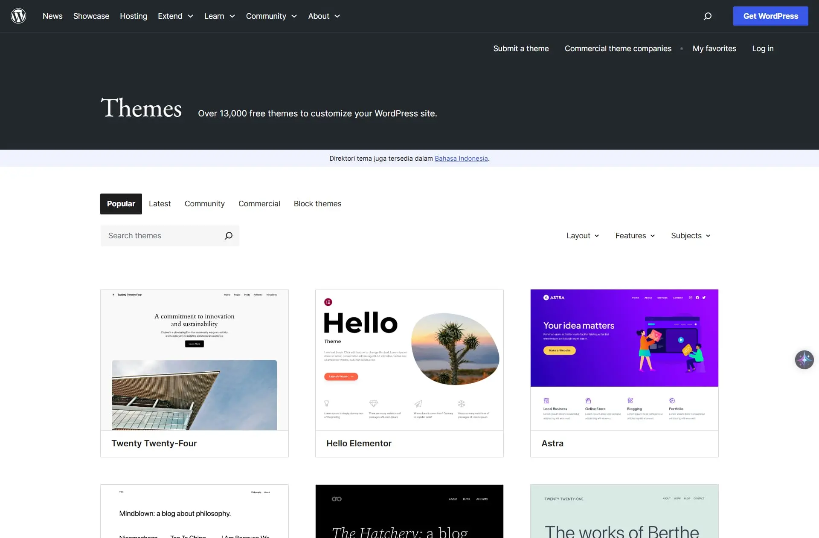This screenshot has width=819, height=538.
Task: Open the Layout filter dropdown
Action: (x=582, y=236)
